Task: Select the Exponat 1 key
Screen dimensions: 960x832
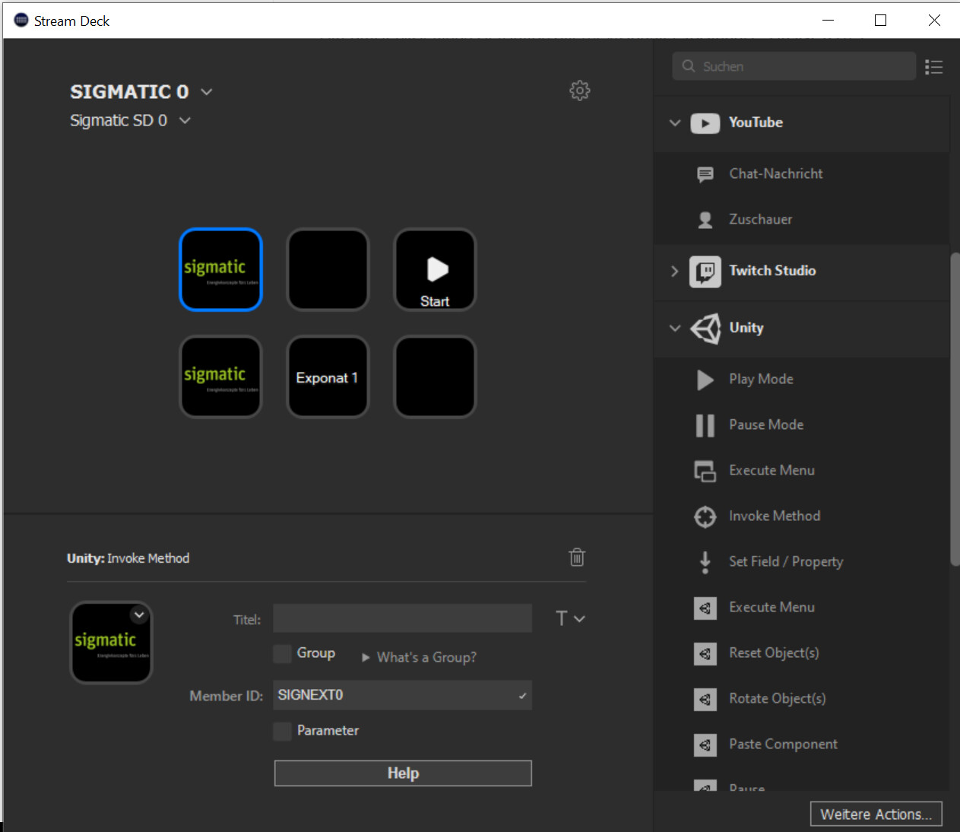Action: tap(328, 376)
